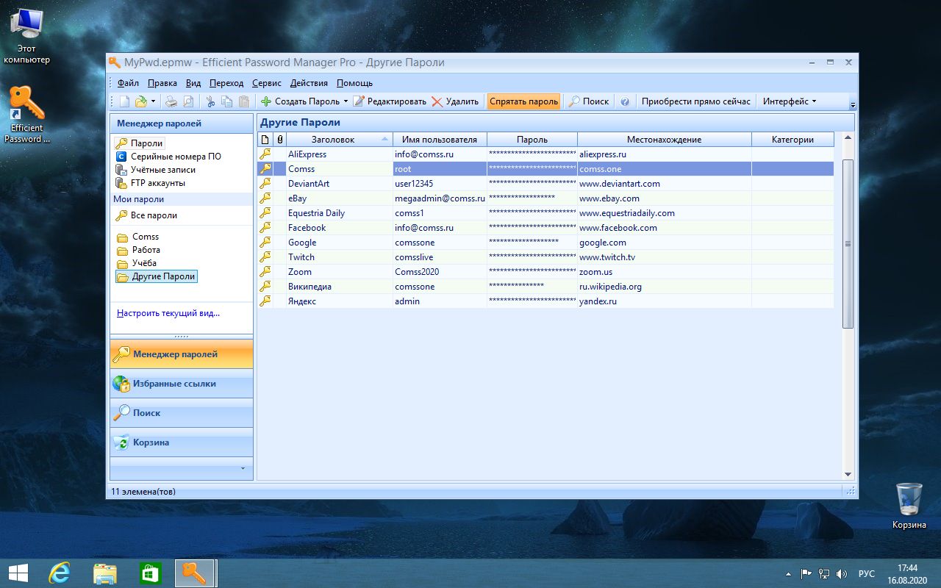Viewport: 941px width, 588px height.
Task: Click the Print icon on the toolbar
Action: click(170, 101)
